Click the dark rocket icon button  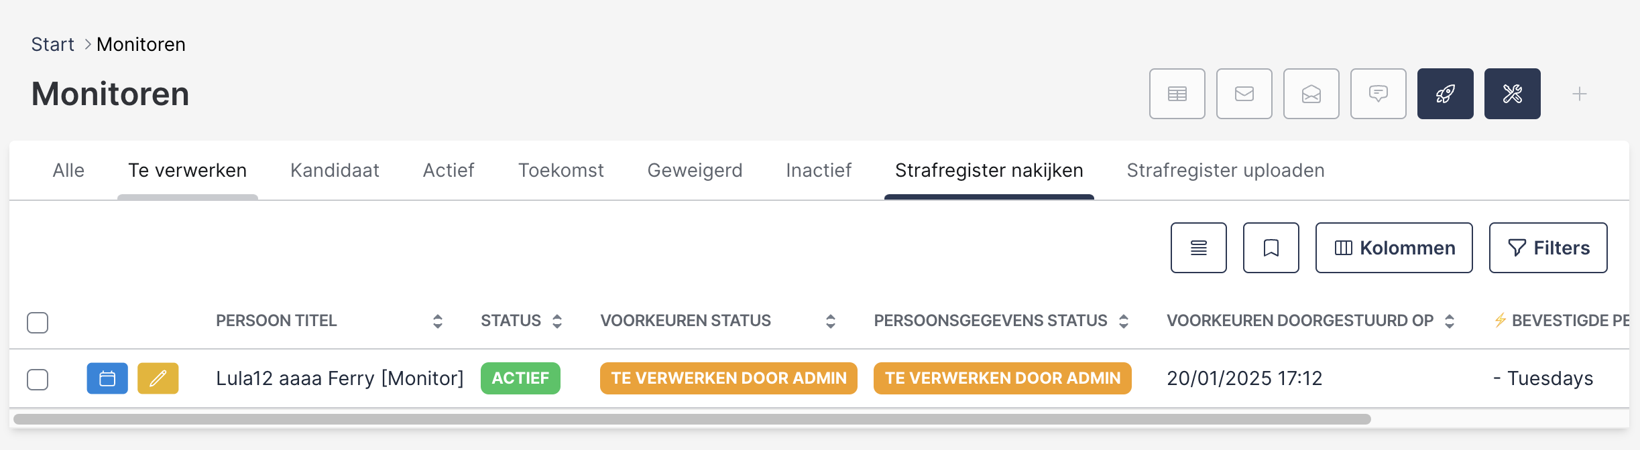[x=1445, y=94]
